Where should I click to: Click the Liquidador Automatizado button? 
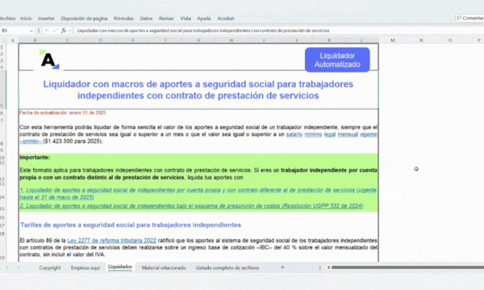coord(337,60)
